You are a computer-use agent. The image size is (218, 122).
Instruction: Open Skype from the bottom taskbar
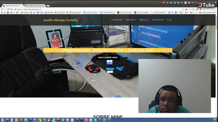click(95, 120)
